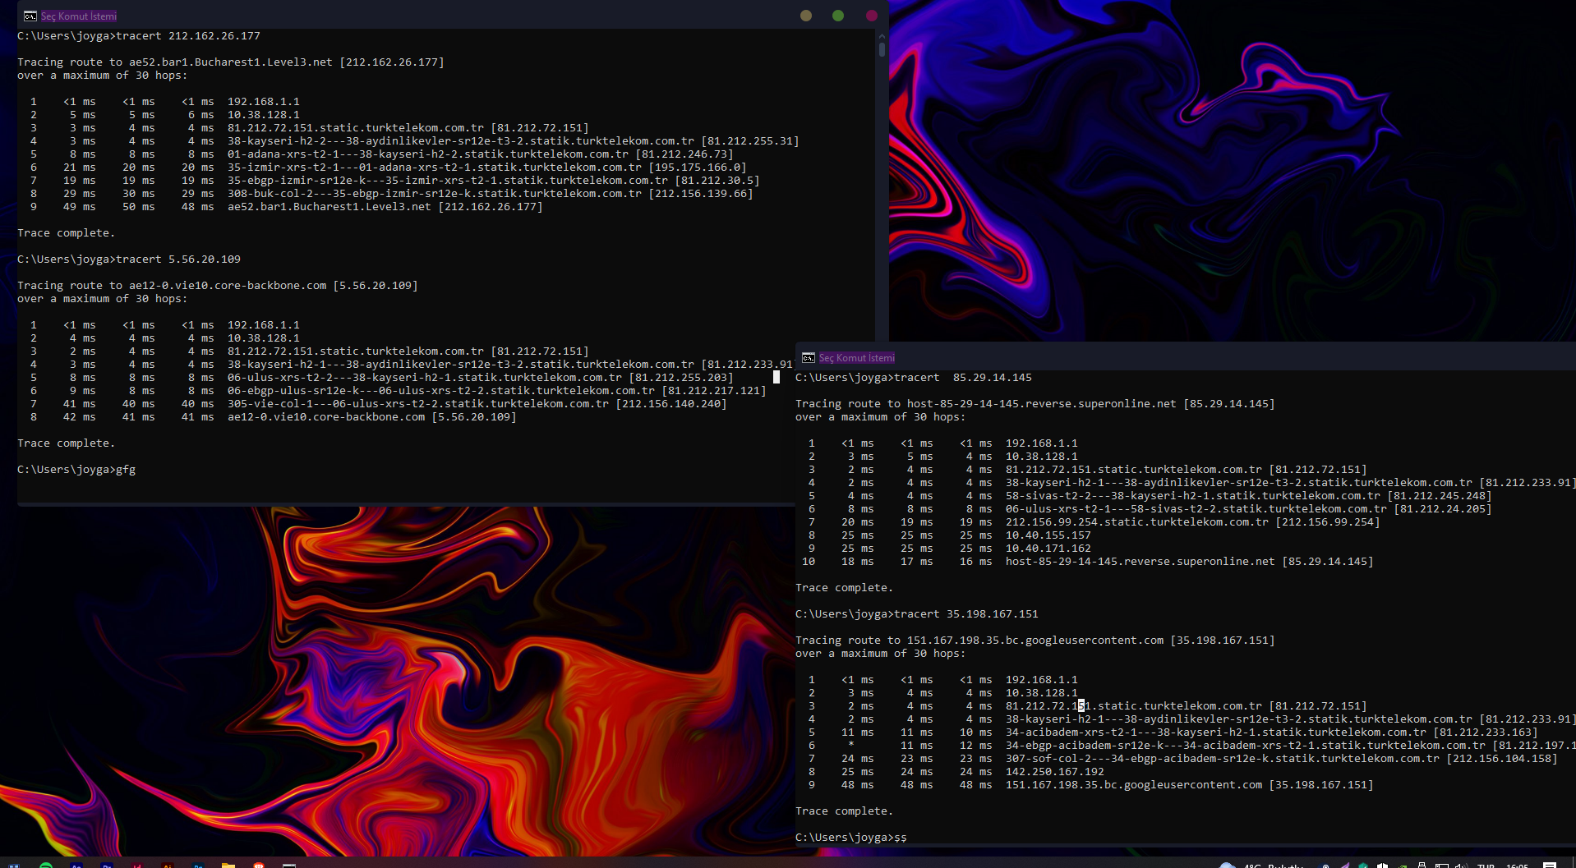The width and height of the screenshot is (1576, 868).
Task: Click the right window title 'Seç Komut İstemi'
Action: (x=857, y=358)
